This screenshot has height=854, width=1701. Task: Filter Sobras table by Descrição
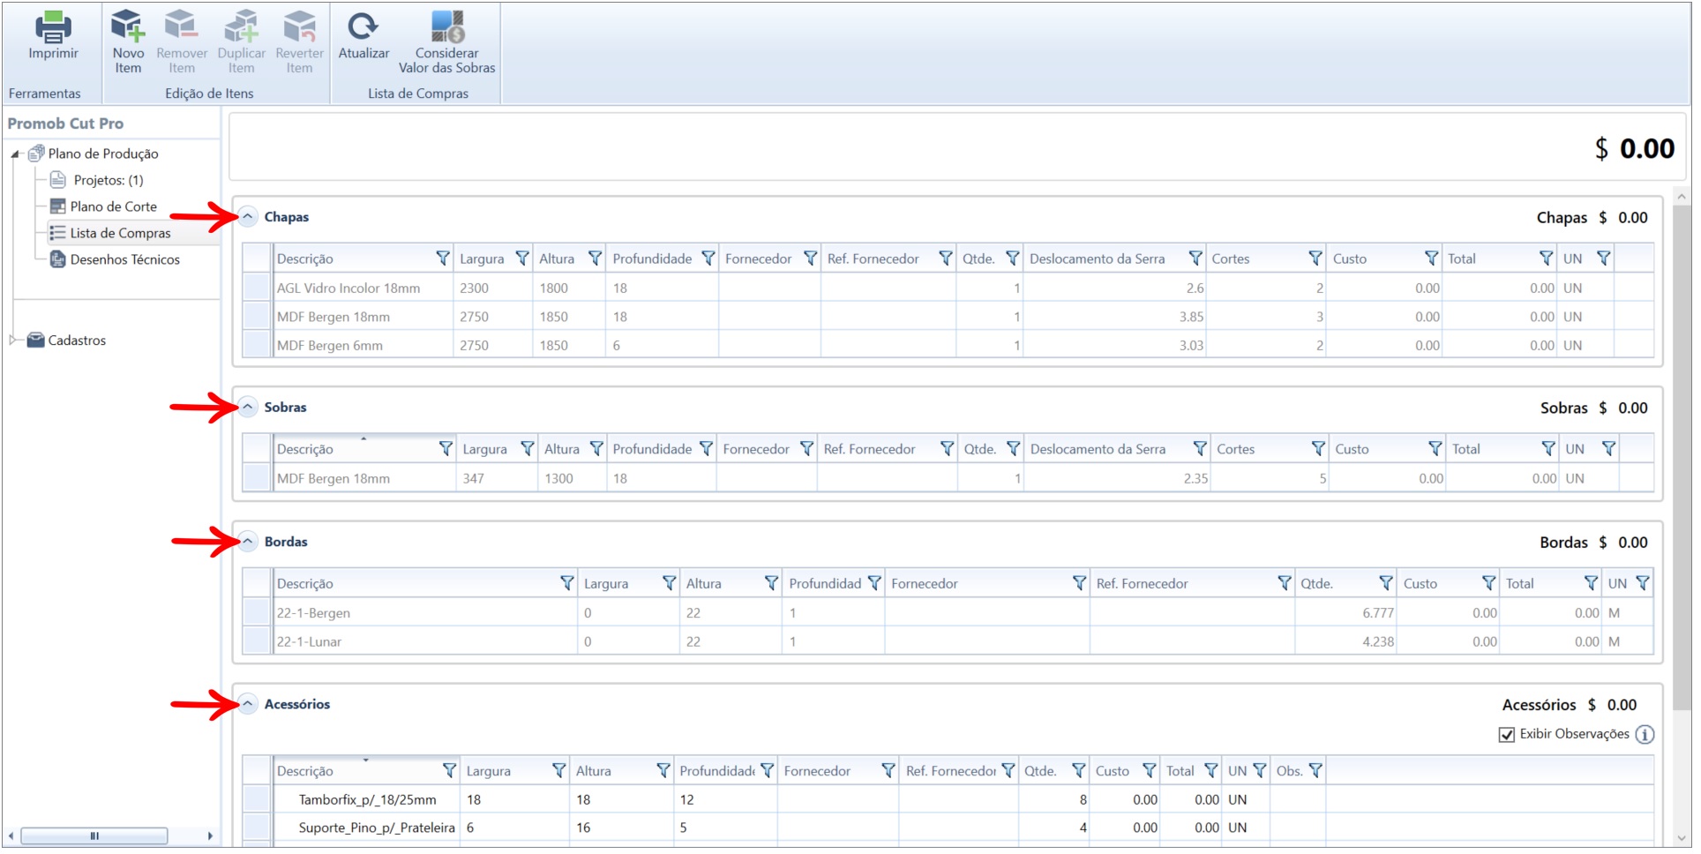point(446,449)
